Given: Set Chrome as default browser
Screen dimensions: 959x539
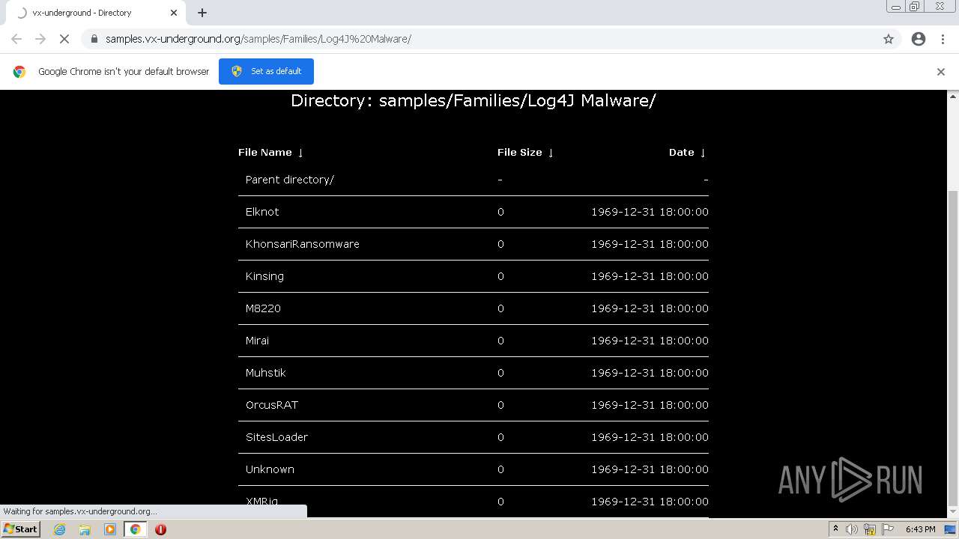Looking at the screenshot, I should [266, 71].
